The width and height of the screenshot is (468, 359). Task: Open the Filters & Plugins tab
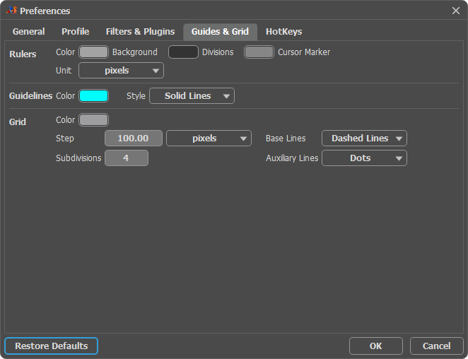[140, 32]
